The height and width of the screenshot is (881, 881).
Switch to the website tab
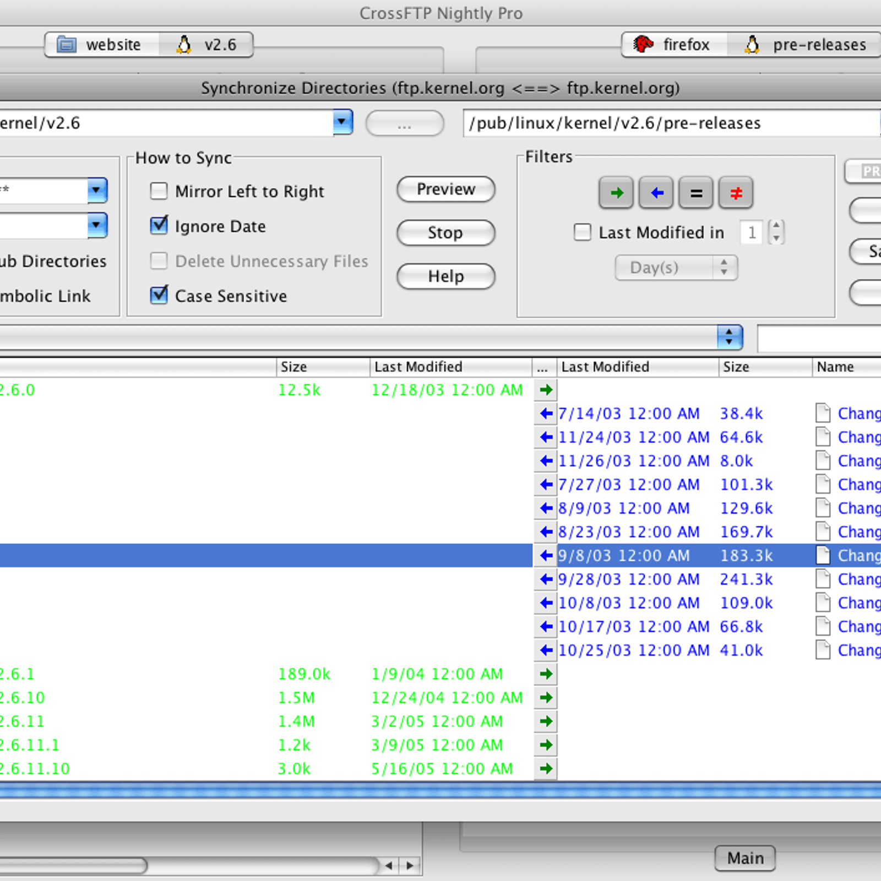[x=102, y=45]
